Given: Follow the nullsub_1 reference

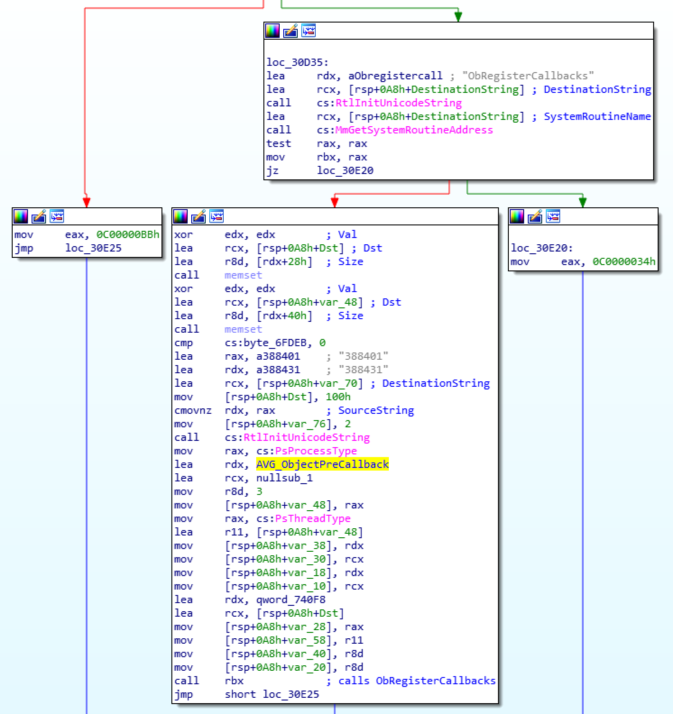Looking at the screenshot, I should pyautogui.click(x=284, y=478).
